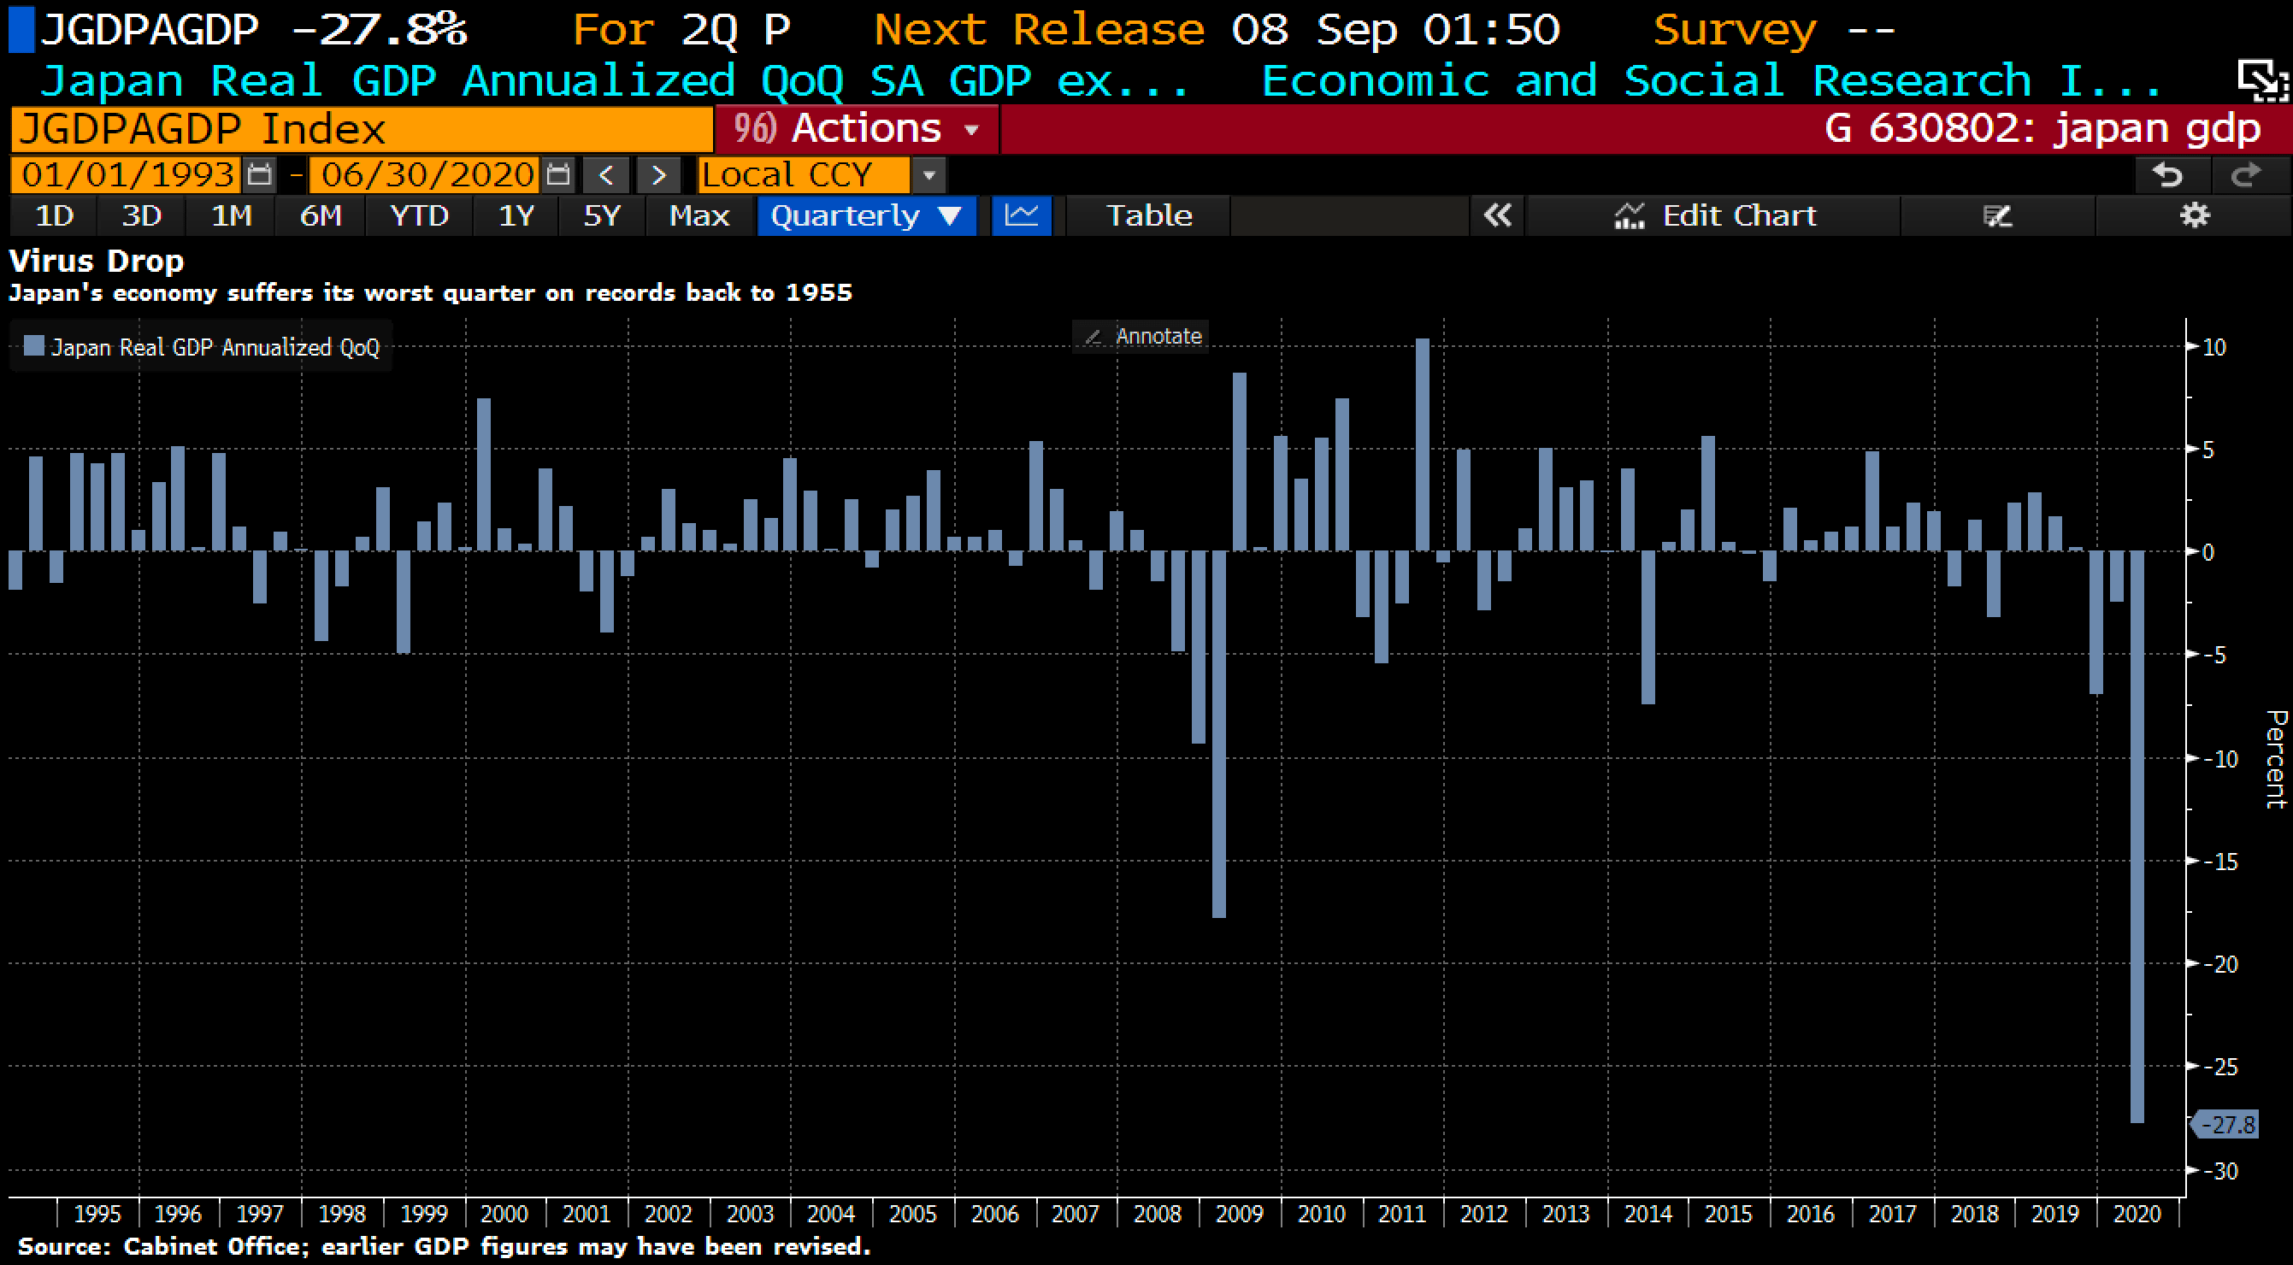Open the Local CCY currency dropdown
This screenshot has height=1265, width=2293.
(928, 174)
